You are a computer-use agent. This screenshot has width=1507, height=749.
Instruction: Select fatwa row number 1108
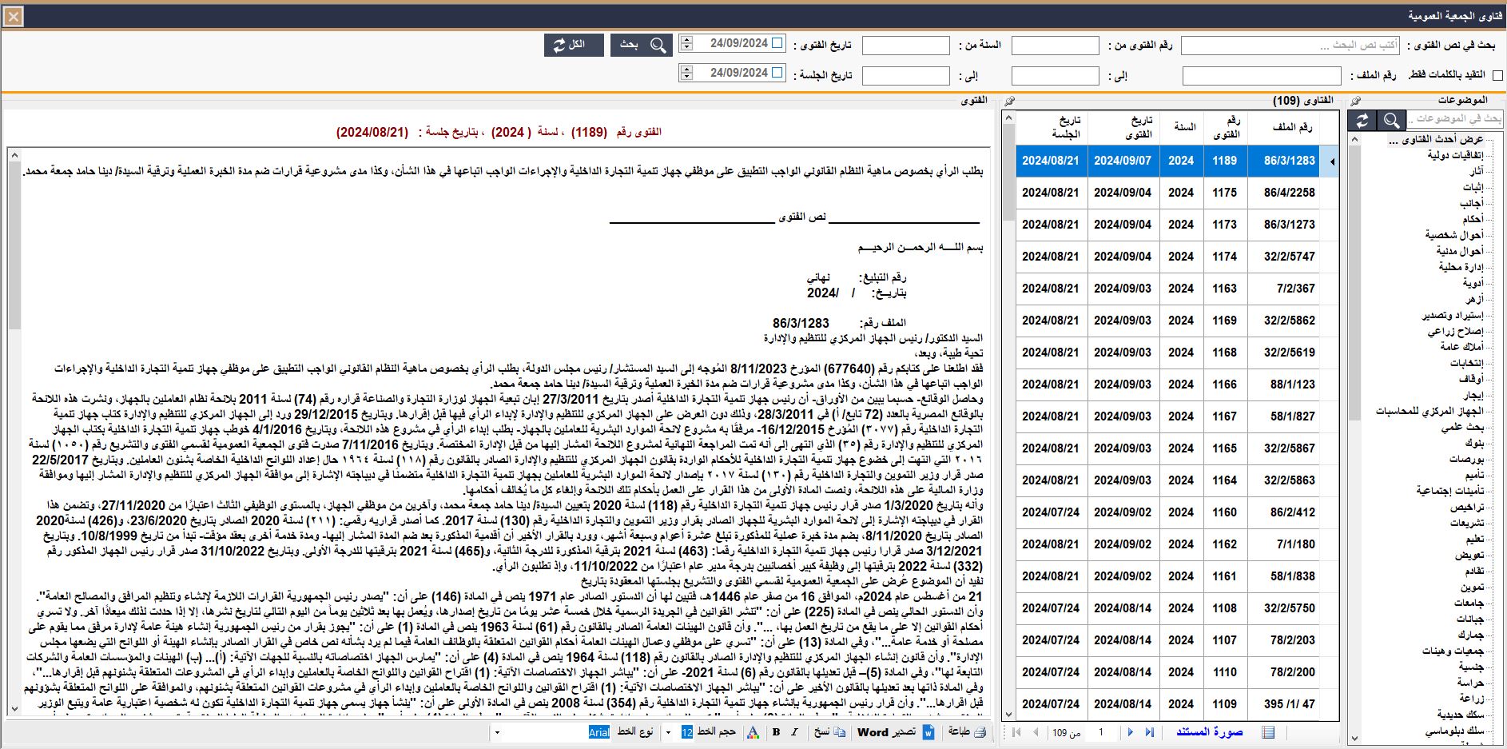click(1177, 608)
